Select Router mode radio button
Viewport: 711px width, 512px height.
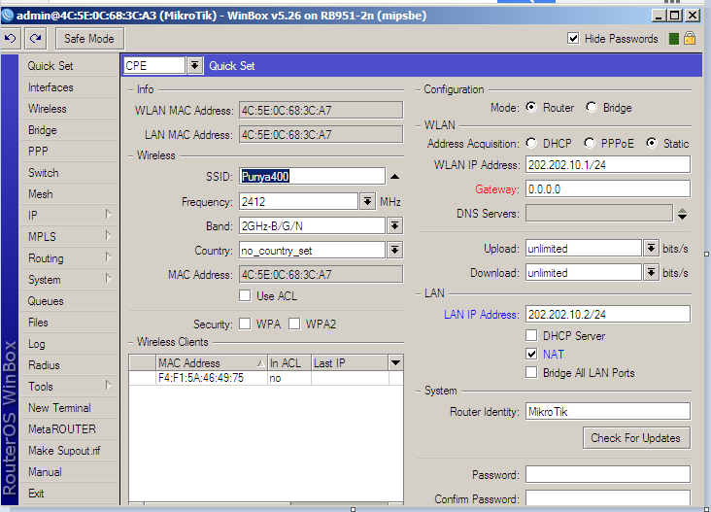click(531, 107)
